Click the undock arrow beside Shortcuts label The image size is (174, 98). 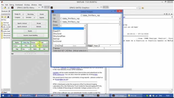click(9, 11)
